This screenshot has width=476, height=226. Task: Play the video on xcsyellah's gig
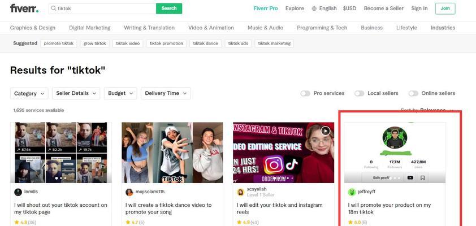[326, 131]
